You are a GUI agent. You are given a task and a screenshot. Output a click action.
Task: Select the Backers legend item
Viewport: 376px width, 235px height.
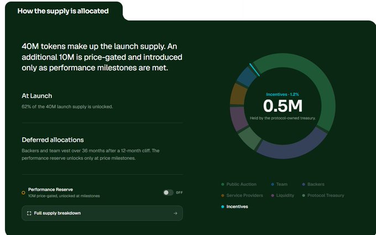(x=313, y=184)
